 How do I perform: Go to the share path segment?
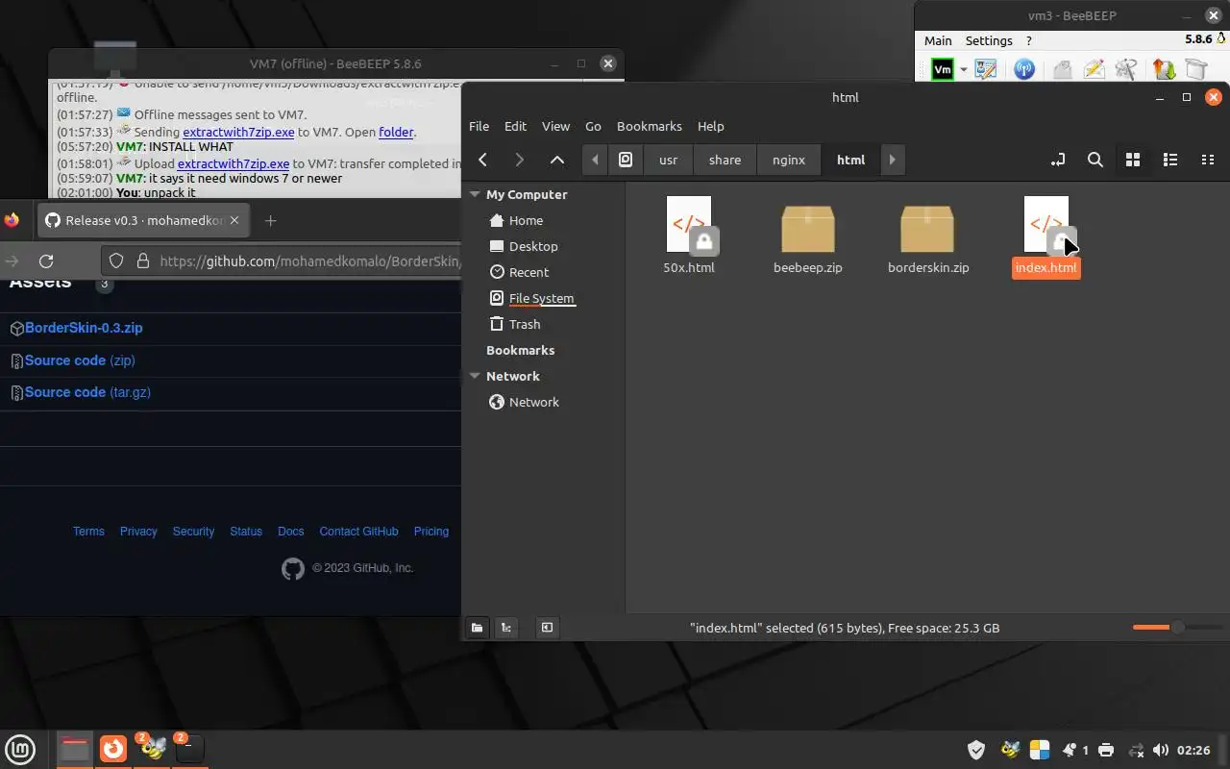point(725,160)
